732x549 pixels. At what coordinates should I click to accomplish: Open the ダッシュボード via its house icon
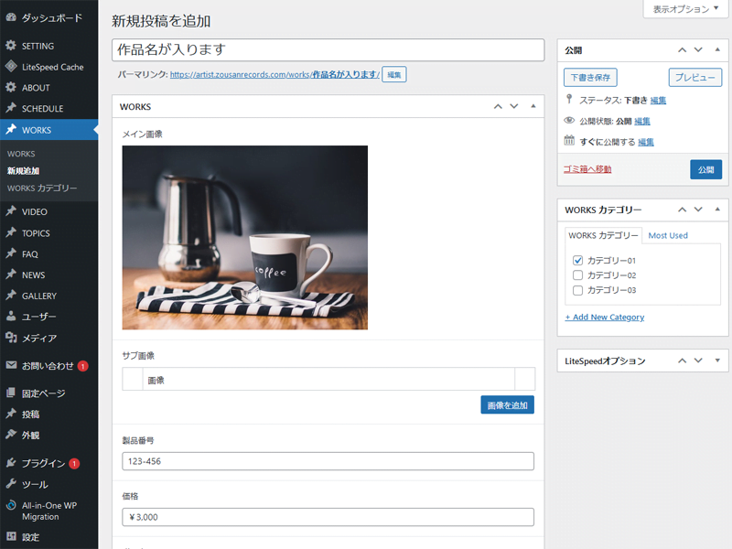(9, 16)
